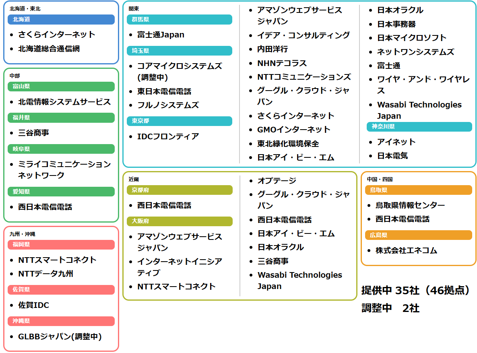Select NTTスマートコネクト under 福岡県
The width and height of the screenshot is (477, 353).
(x=57, y=260)
